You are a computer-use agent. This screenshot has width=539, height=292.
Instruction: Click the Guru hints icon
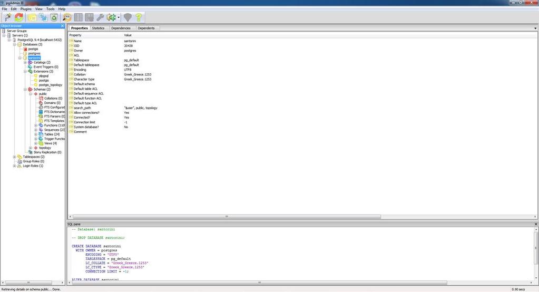point(128,17)
